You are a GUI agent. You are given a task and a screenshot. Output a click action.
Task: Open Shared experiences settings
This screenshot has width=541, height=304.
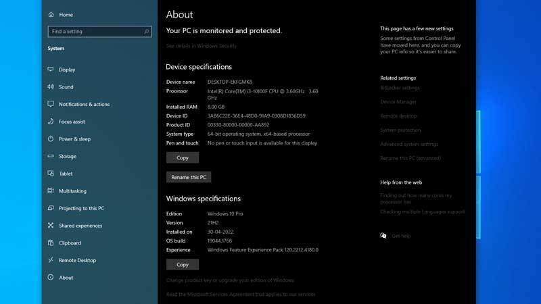tap(80, 226)
